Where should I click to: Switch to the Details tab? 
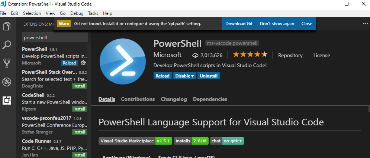[107, 99]
